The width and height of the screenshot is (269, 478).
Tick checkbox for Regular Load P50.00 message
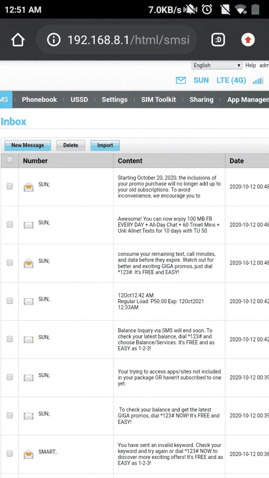pos(10,301)
